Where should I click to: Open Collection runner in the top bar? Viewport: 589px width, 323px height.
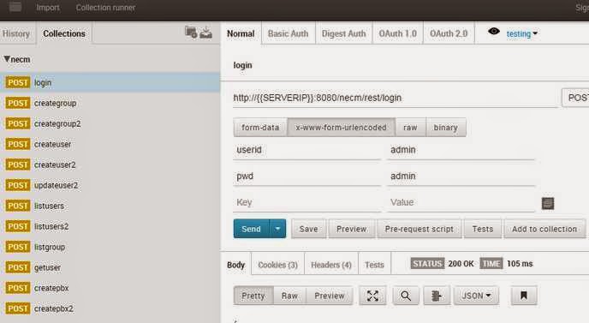(105, 8)
